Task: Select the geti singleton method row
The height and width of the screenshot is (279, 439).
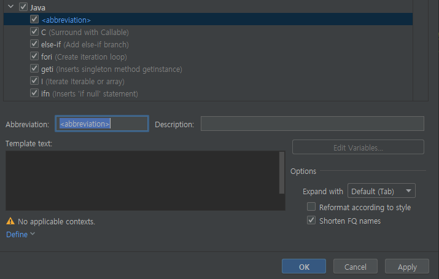Action: (x=208, y=69)
